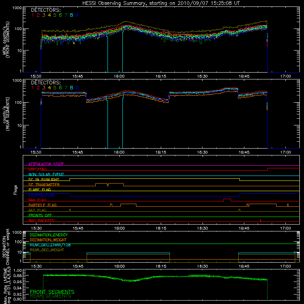
Task: Click 15:30 tick label under front segments plot
Action: 36,76
